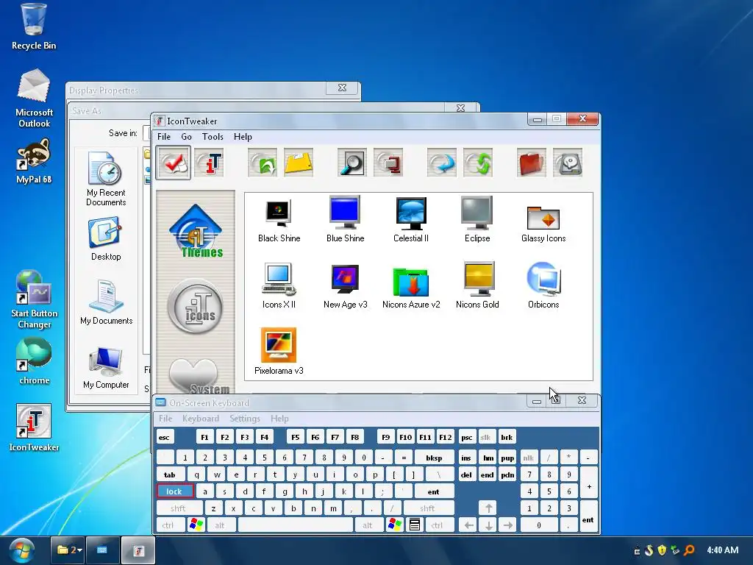Click the ent key beside apostrophe

(x=434, y=491)
